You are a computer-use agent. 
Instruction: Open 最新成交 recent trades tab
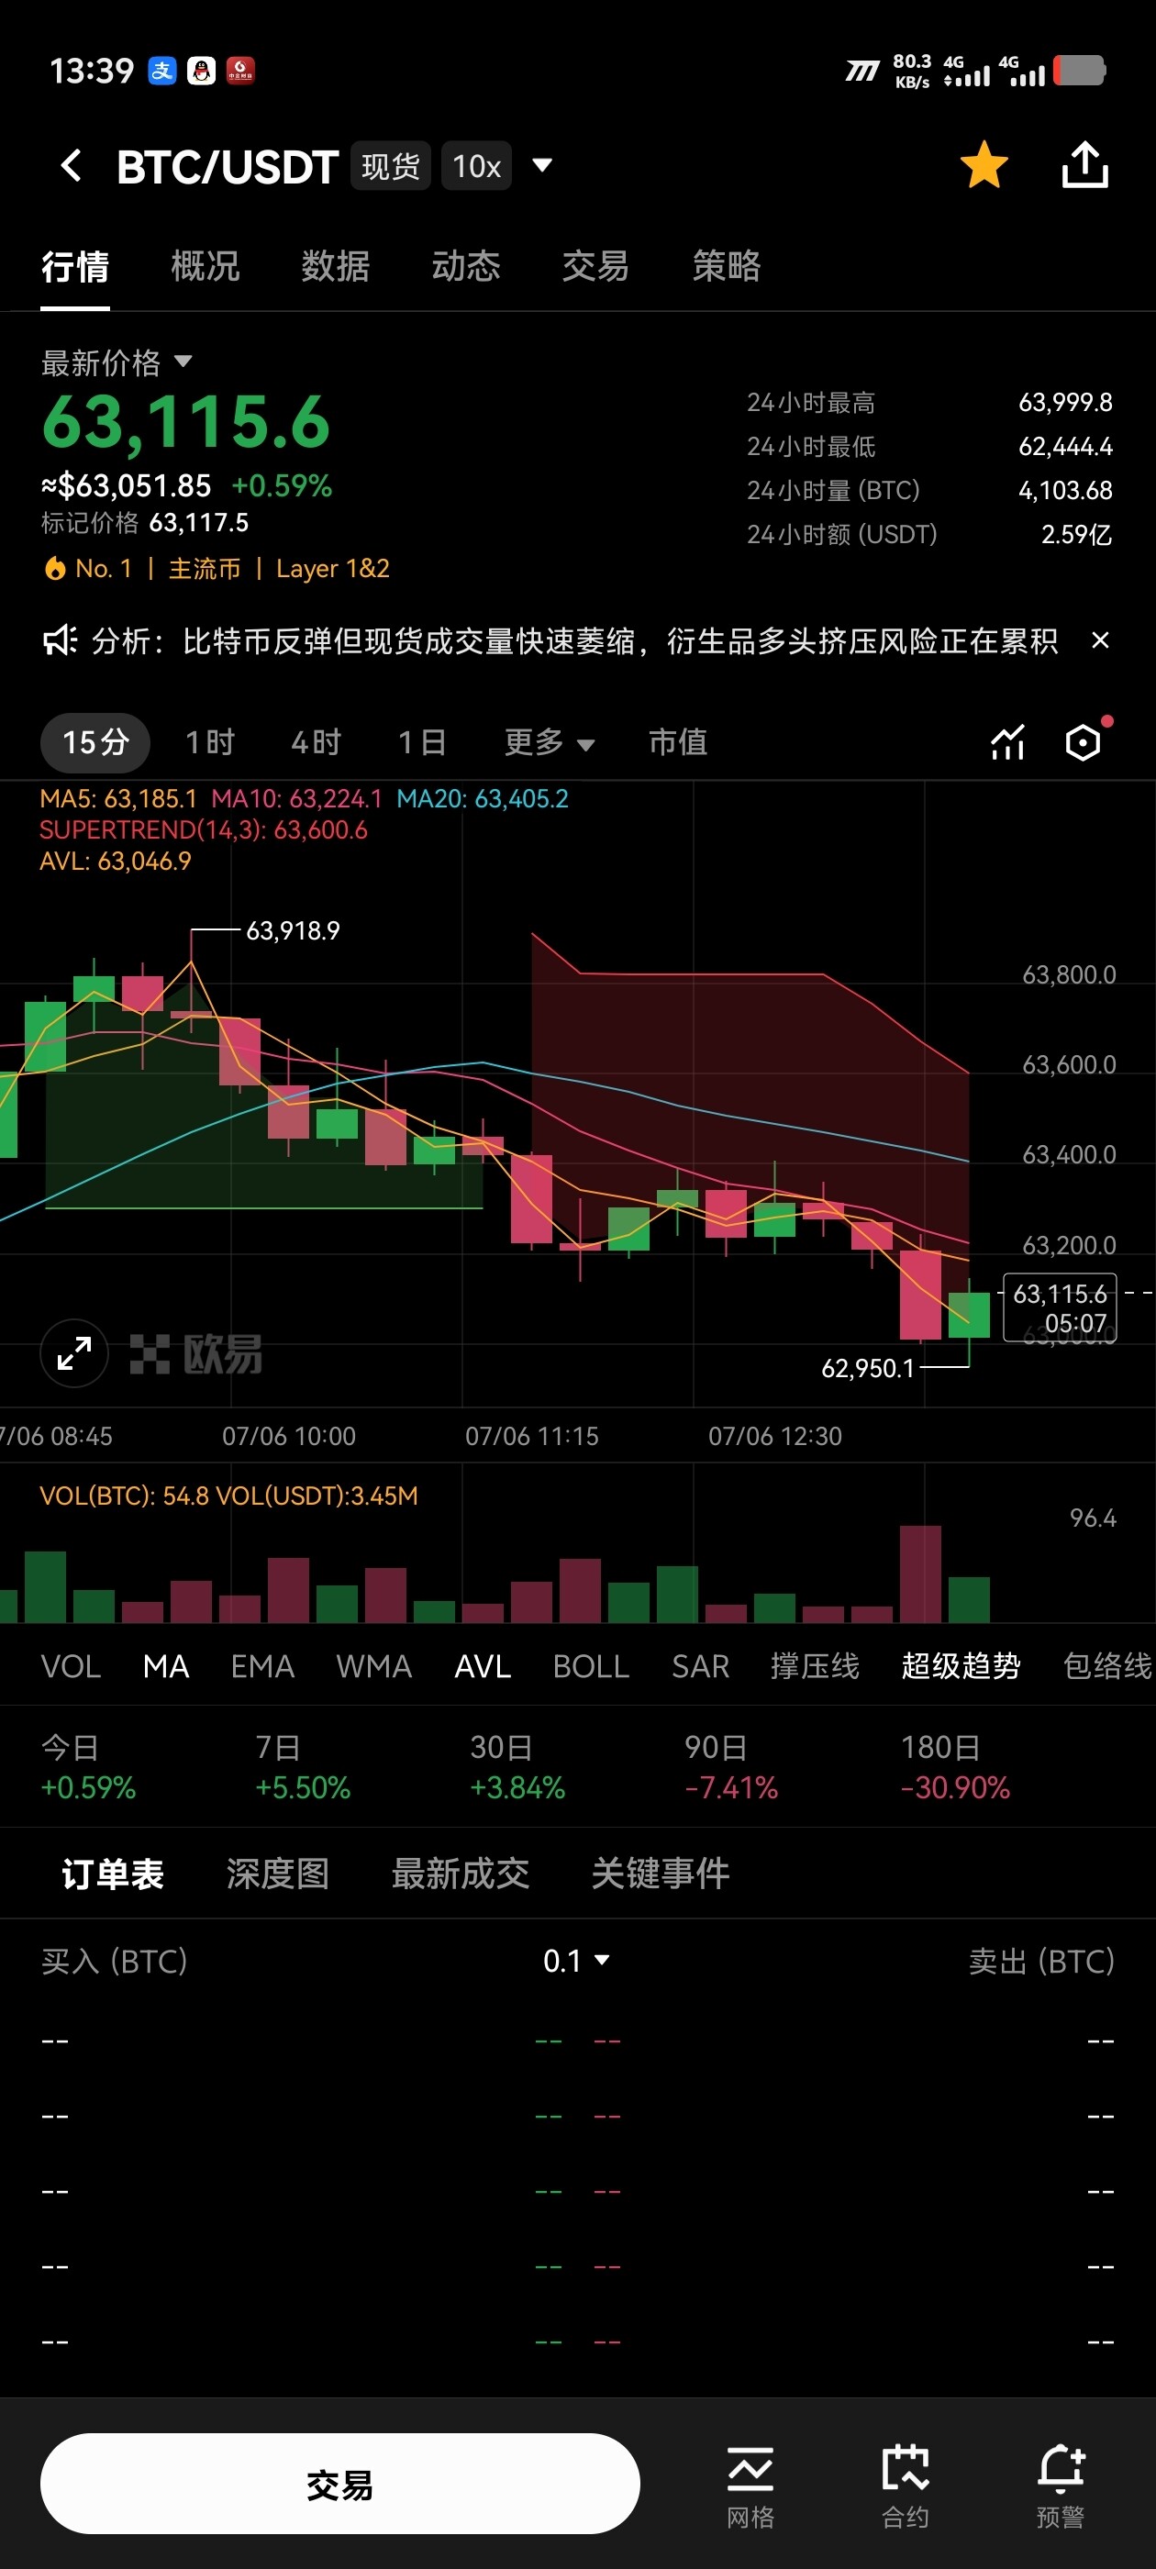[x=460, y=1874]
